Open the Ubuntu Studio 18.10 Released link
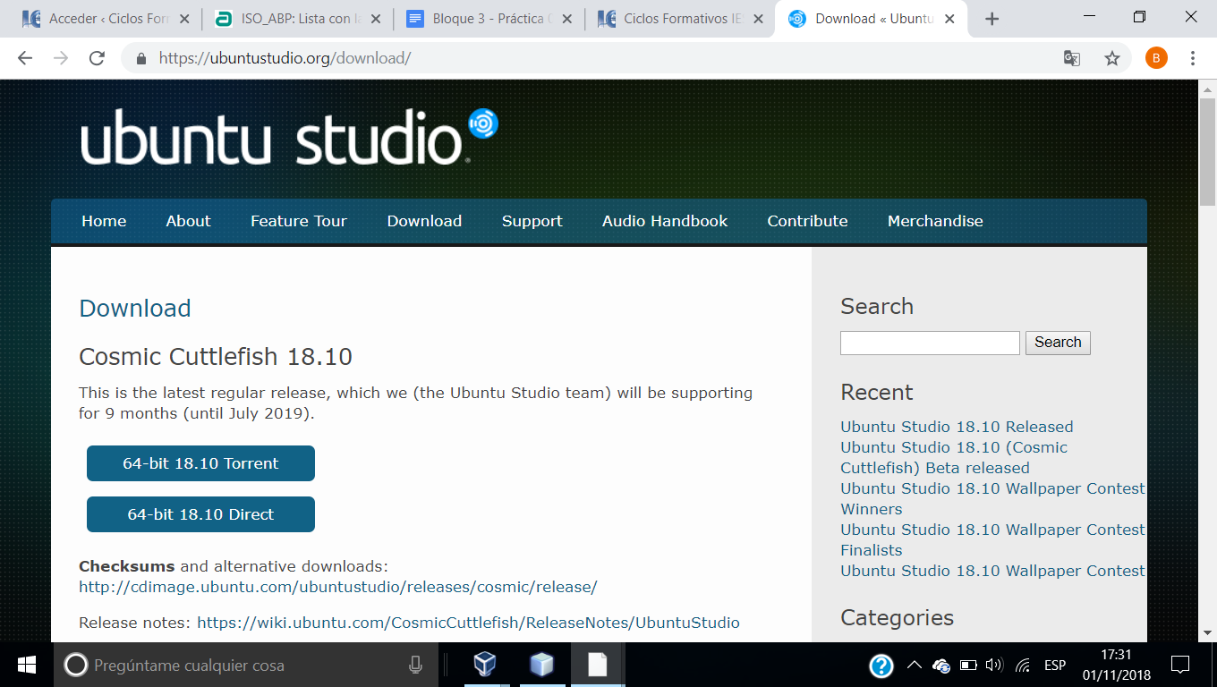The width and height of the screenshot is (1217, 687). [957, 427]
